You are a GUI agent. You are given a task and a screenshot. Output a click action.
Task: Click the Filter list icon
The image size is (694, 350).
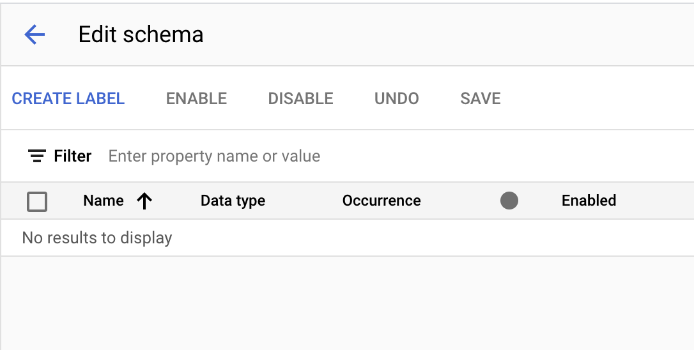(37, 156)
